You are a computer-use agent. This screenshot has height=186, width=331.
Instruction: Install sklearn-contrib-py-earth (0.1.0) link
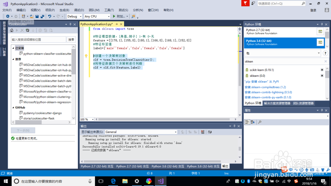[x=268, y=97]
